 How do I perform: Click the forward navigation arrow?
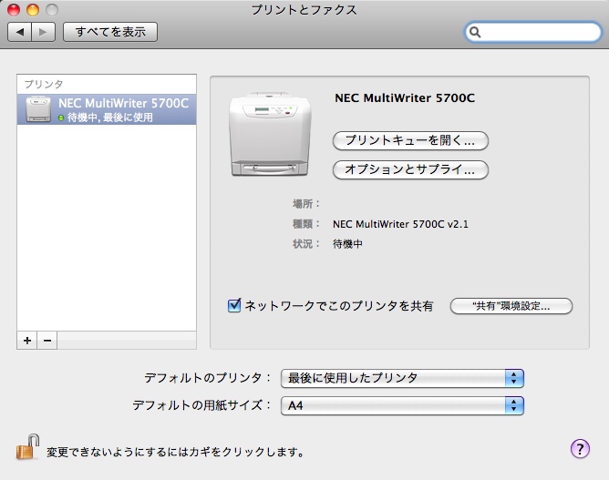coord(44,32)
